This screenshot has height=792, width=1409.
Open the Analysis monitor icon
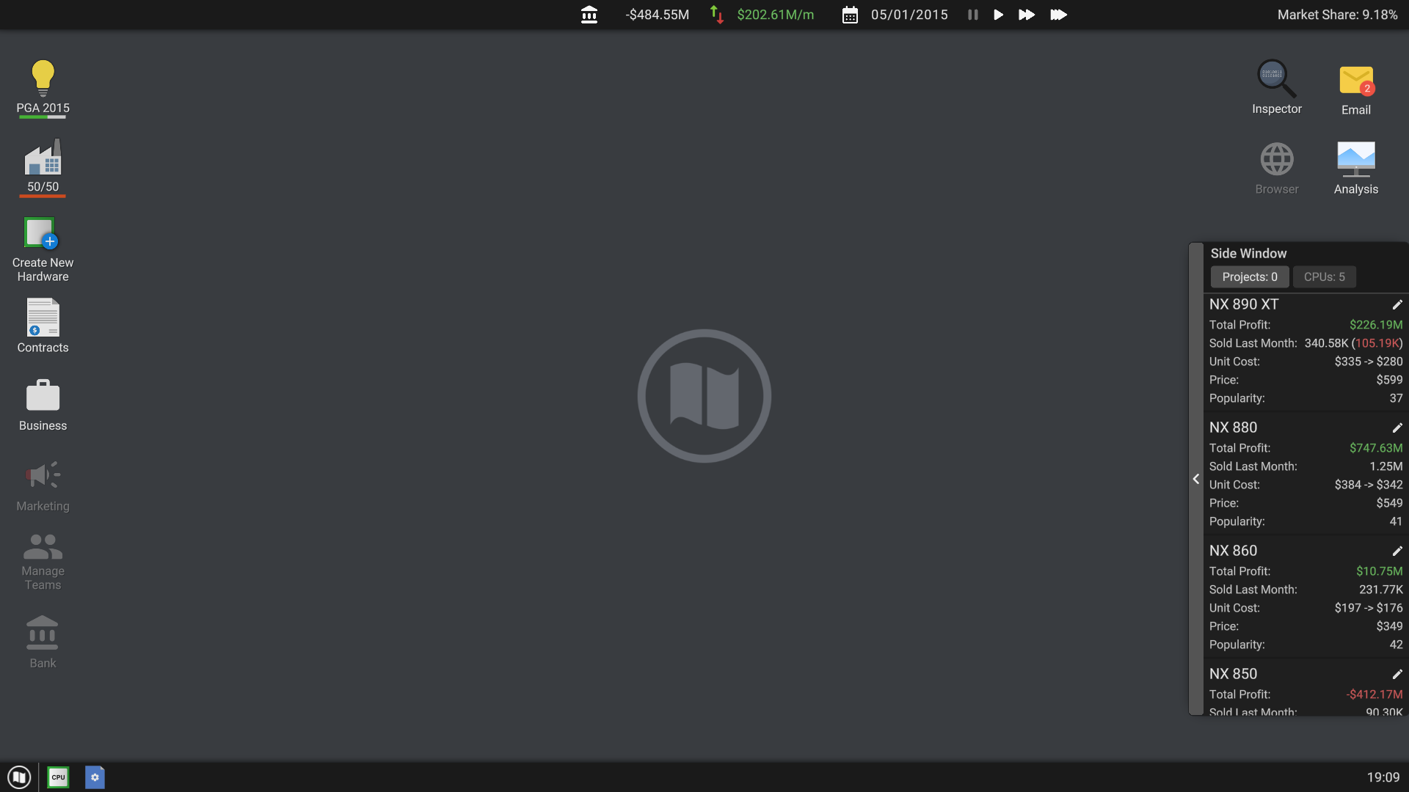coord(1355,159)
